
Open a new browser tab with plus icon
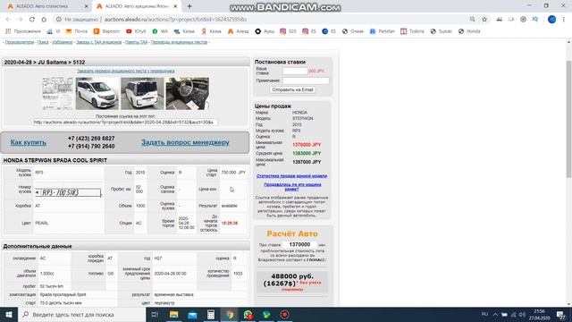tap(189, 6)
